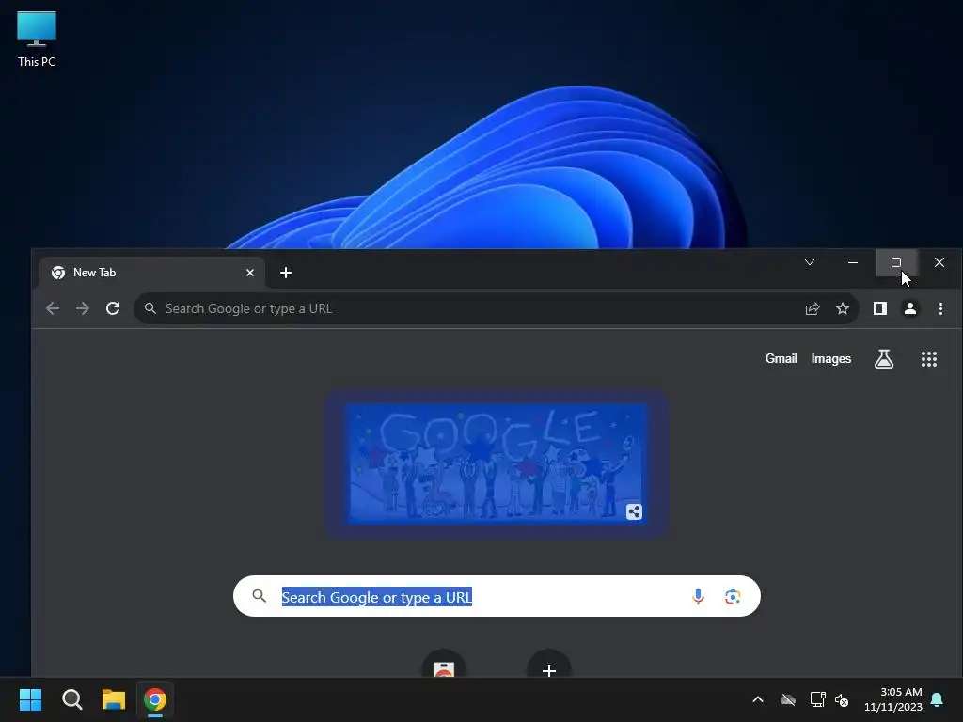Click the OneDrive cloud tray icon
The height and width of the screenshot is (722, 963).
click(x=788, y=699)
